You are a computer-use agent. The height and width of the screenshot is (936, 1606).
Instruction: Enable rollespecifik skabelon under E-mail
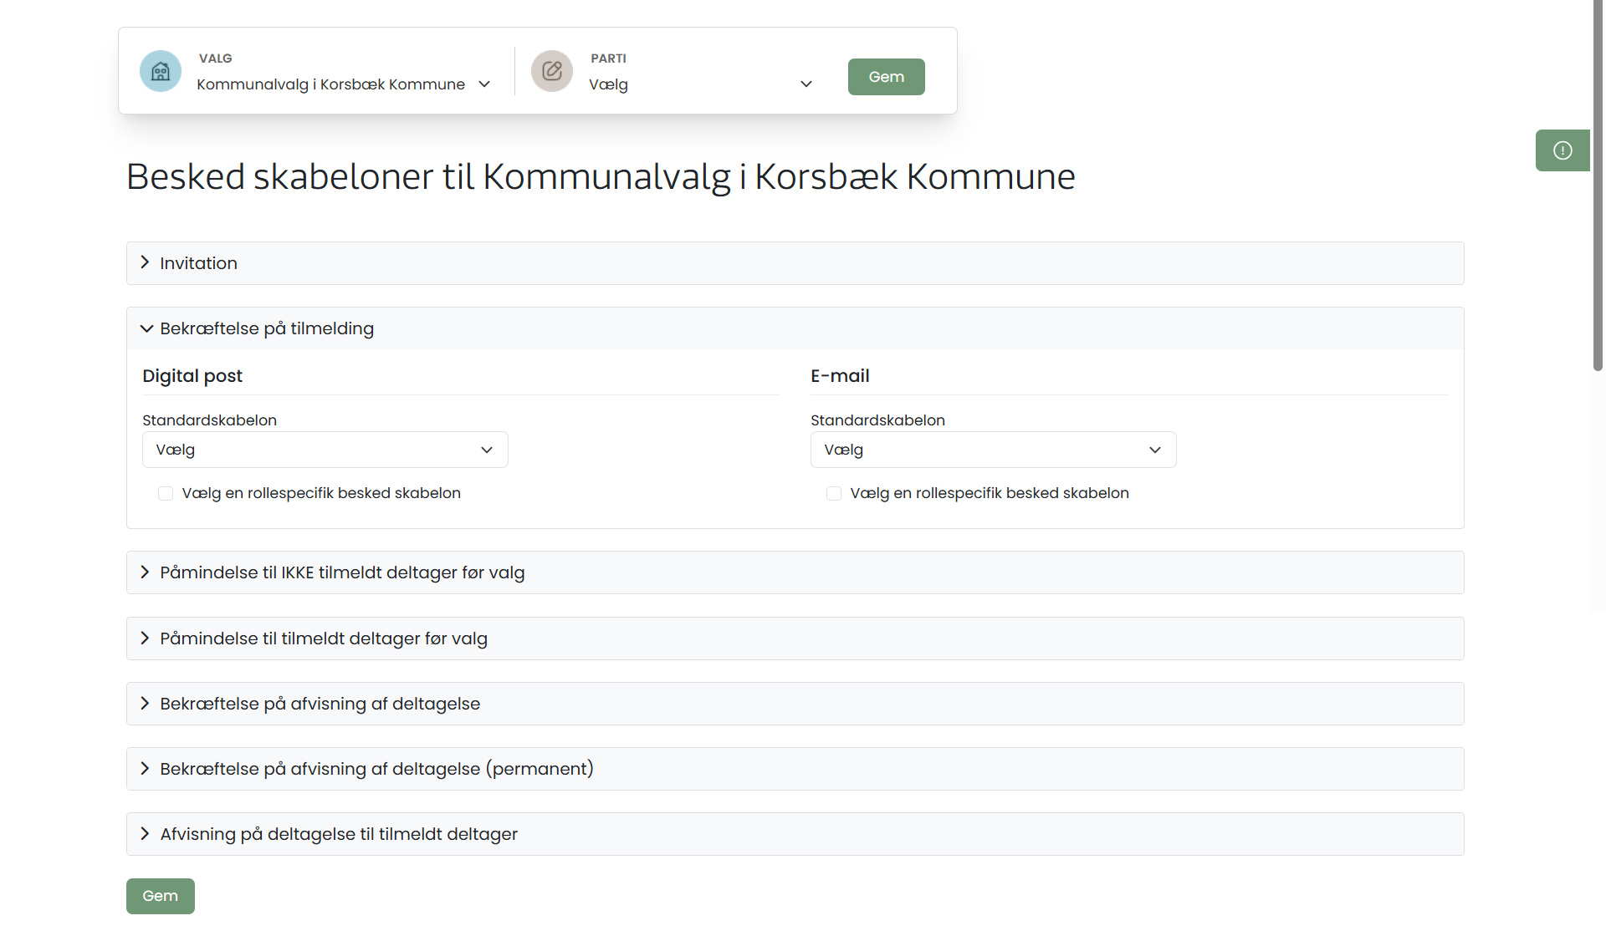834,494
